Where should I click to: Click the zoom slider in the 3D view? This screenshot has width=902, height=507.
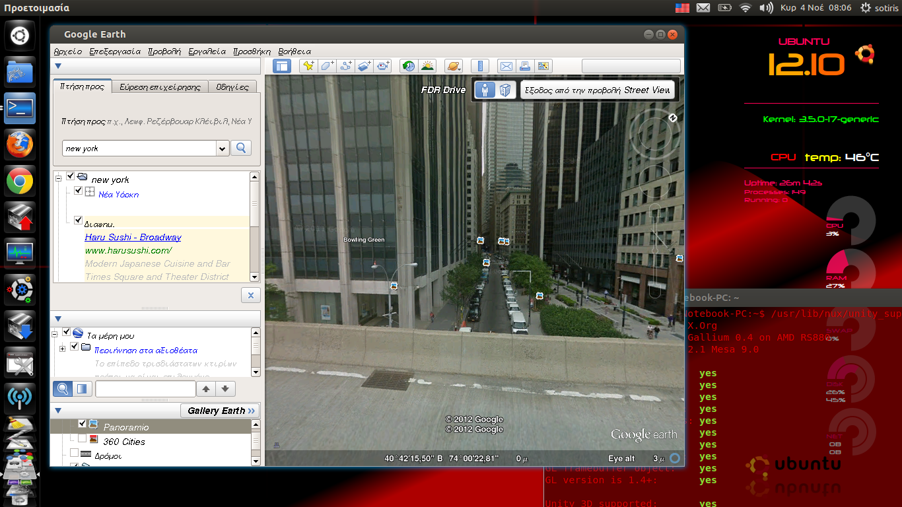point(655,251)
